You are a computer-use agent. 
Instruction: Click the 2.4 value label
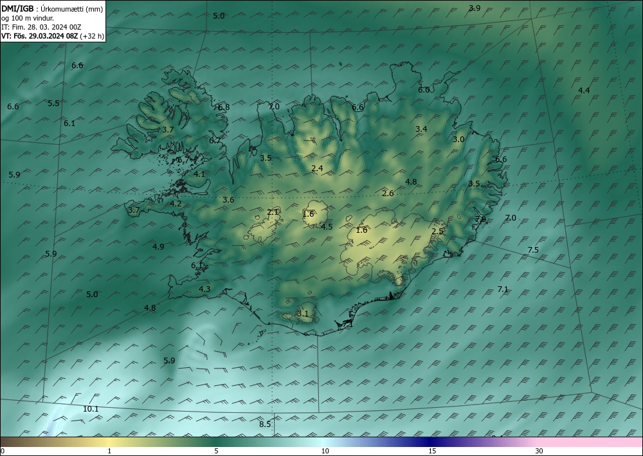[317, 168]
